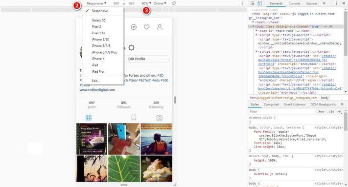Switch to the Styles tab
The height and width of the screenshot is (187, 348).
[255, 104]
